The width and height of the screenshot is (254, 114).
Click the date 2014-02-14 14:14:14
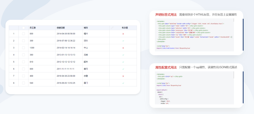[66, 48]
